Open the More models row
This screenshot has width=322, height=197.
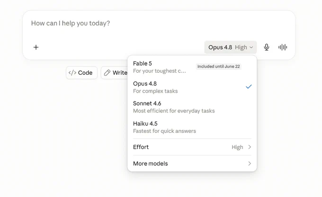pos(192,163)
